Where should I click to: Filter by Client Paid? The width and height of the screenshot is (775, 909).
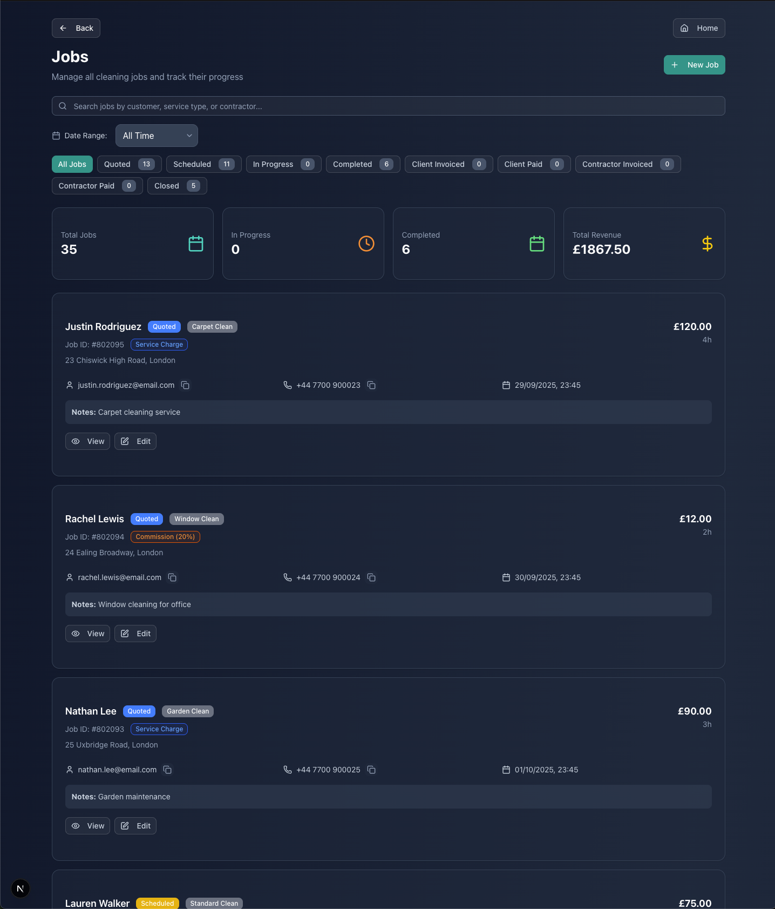tap(534, 164)
